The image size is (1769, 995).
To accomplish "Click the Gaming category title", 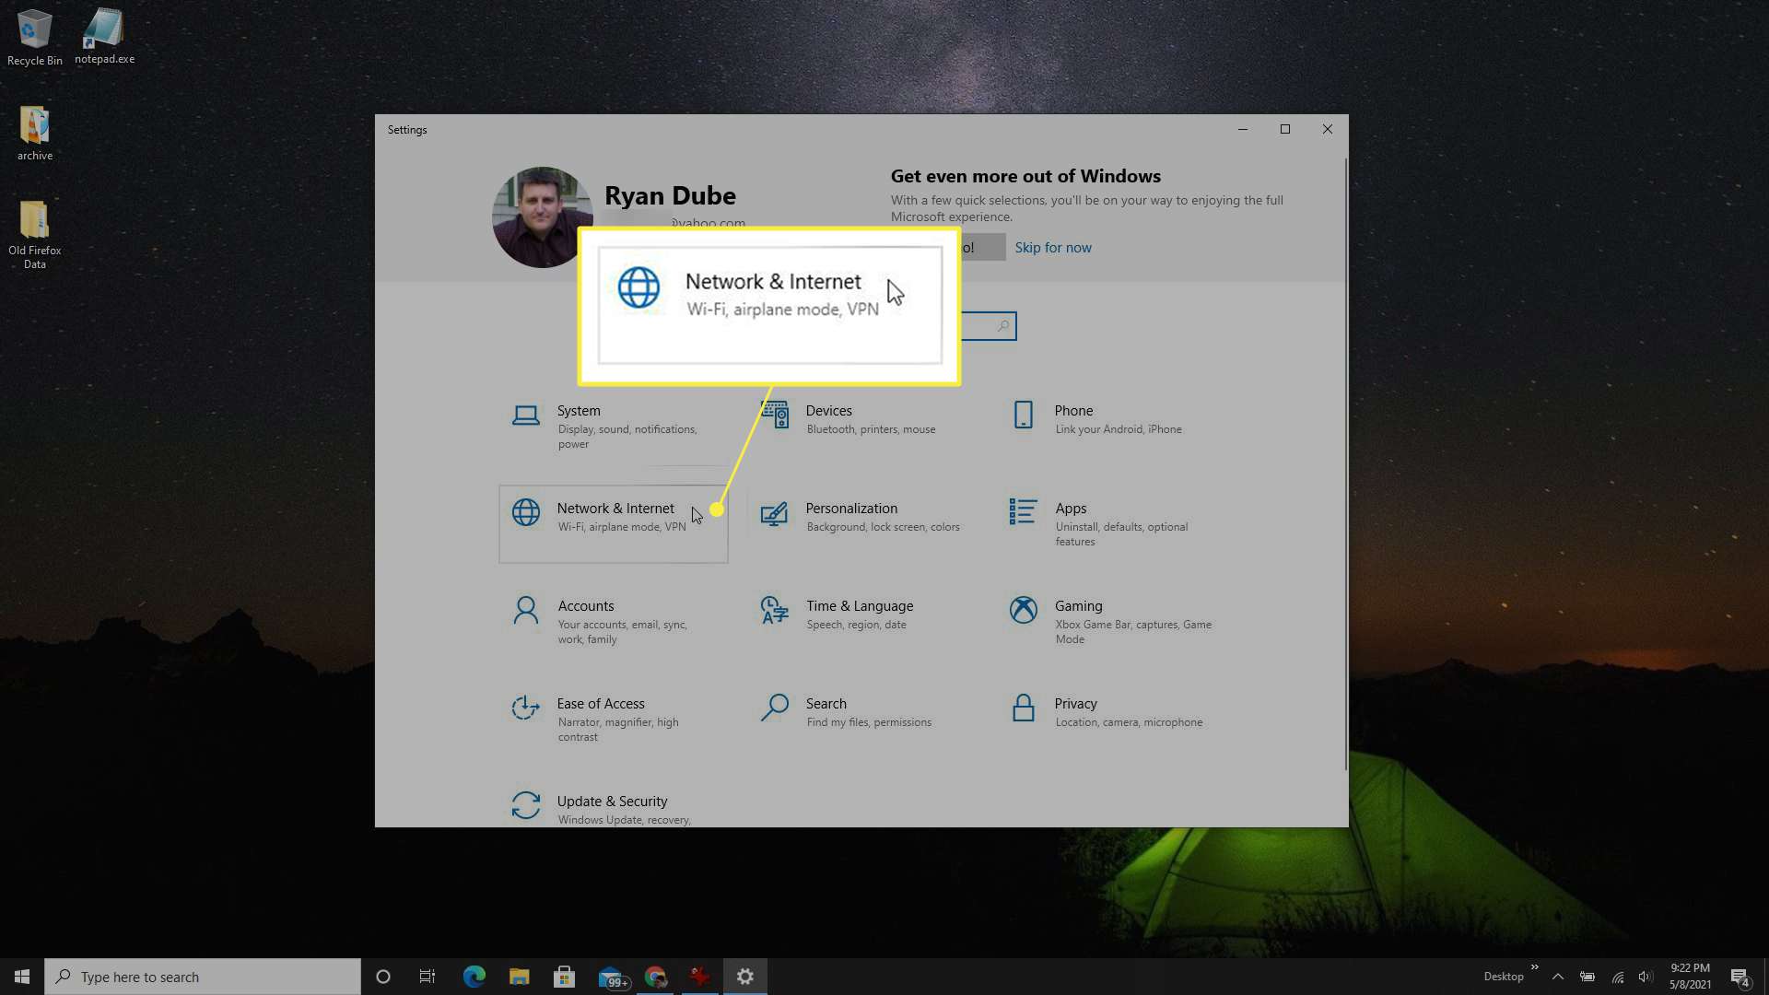I will (x=1078, y=606).
